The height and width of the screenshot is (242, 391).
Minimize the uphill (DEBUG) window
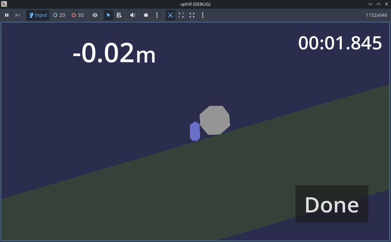[370, 4]
